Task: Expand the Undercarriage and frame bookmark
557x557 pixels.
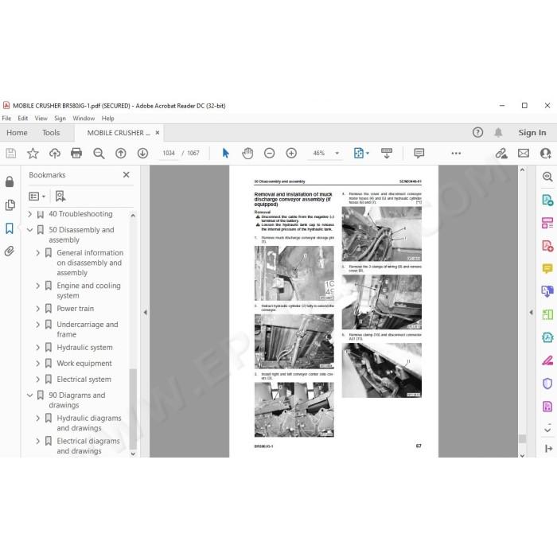Action: 38,325
